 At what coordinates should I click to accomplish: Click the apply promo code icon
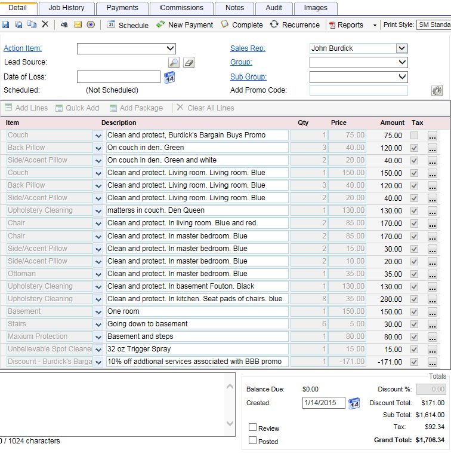437,91
